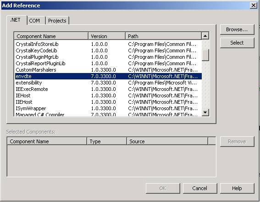The width and height of the screenshot is (260, 202).
Task: Switch to the Projects tab
Action: coord(57,21)
